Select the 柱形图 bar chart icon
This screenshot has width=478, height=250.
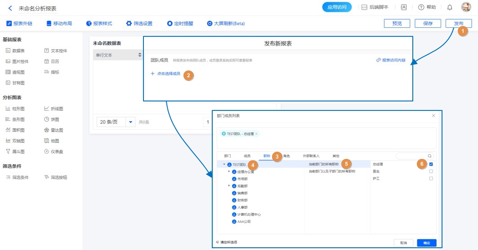pos(8,109)
